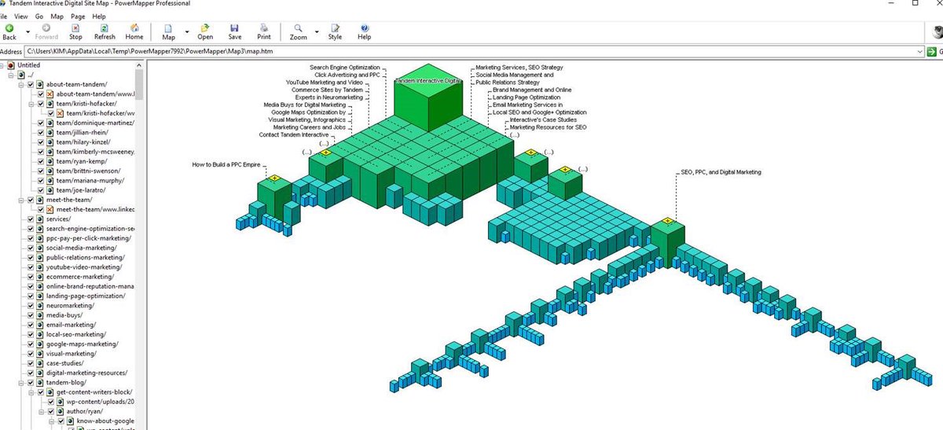Uncheck the email-marketing/ checkbox
943x430 pixels.
pyautogui.click(x=31, y=325)
